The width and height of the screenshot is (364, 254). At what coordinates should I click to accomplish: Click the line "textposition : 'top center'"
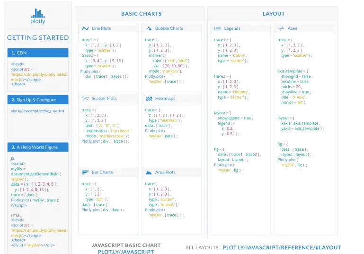click(x=108, y=131)
